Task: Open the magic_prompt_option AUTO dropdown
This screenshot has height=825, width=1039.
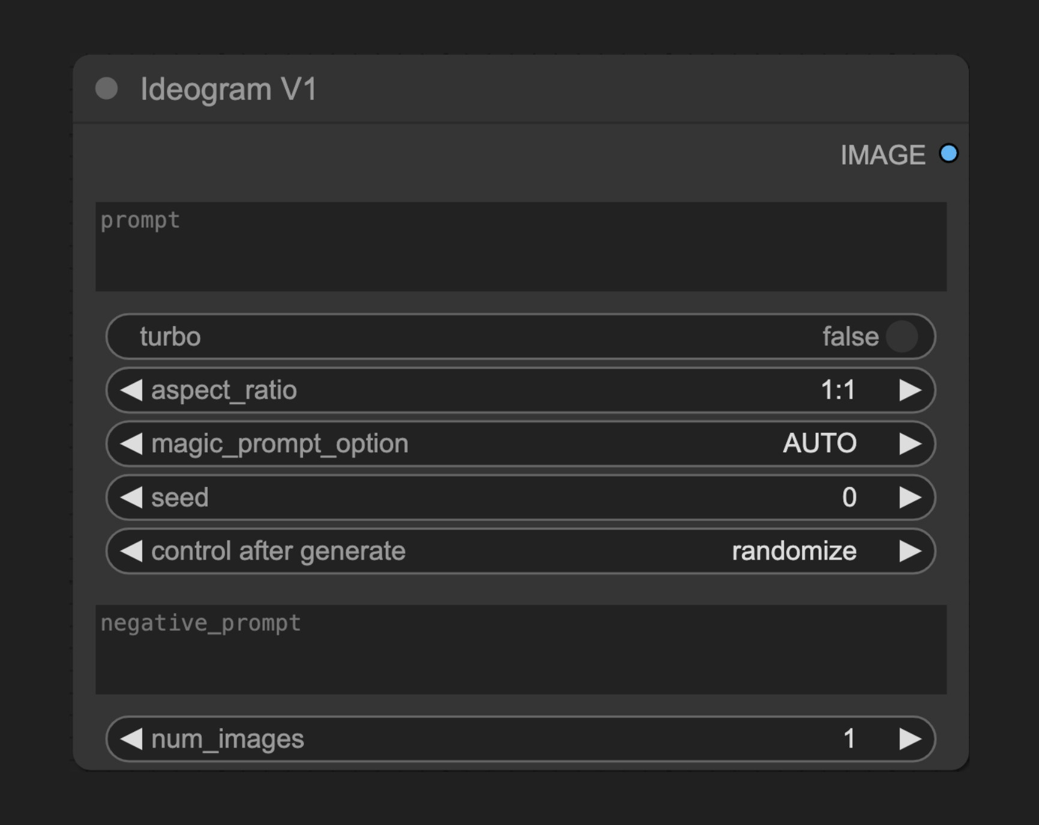Action: pyautogui.click(x=819, y=444)
